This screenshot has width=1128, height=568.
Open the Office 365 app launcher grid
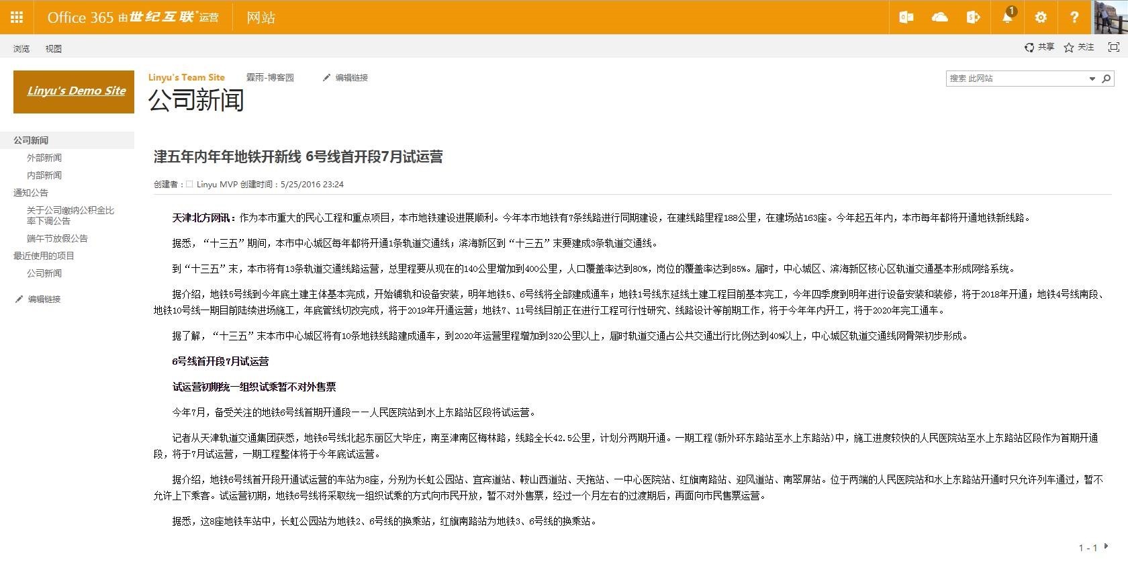tap(17, 17)
